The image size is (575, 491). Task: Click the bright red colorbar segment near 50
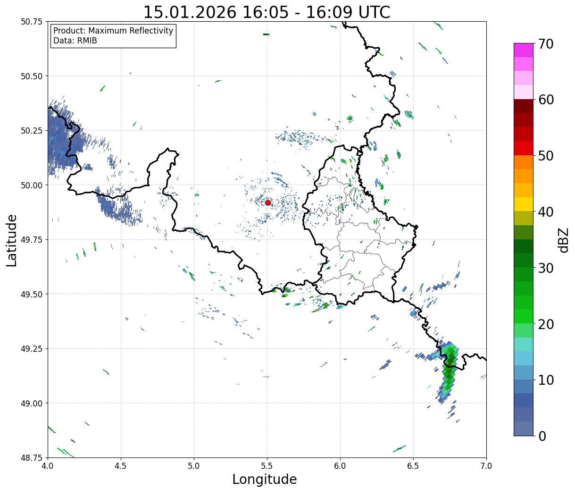[524, 148]
